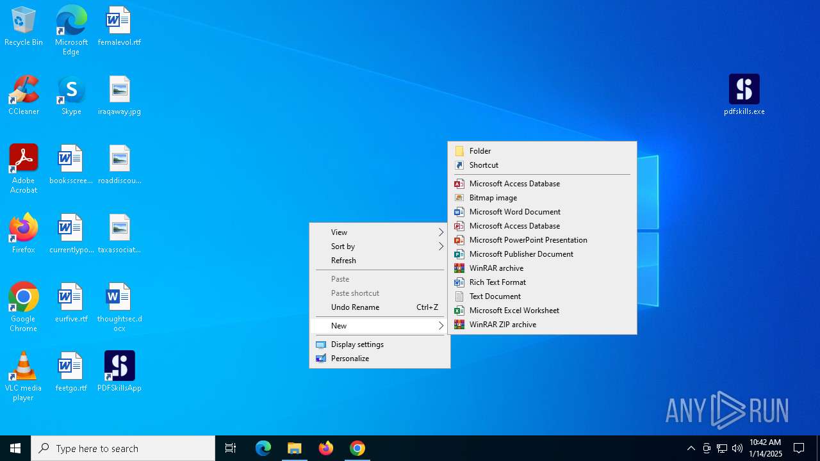Select the Skype desktop shortcut
The width and height of the screenshot is (820, 461).
click(71, 95)
